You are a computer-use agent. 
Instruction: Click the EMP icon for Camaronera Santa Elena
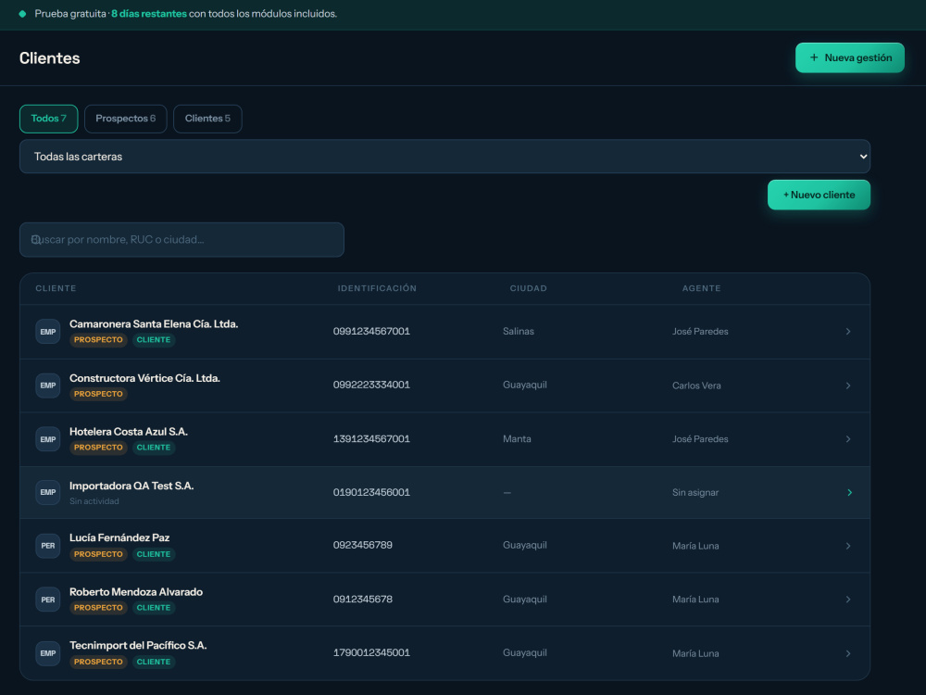coord(48,332)
